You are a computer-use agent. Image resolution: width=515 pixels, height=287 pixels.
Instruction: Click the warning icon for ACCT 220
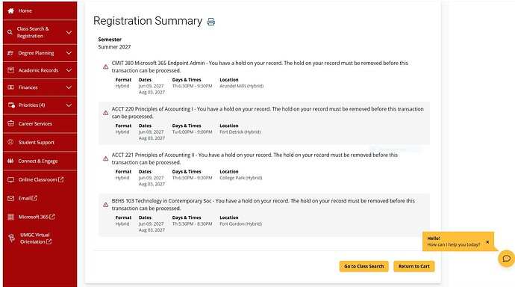tap(105, 113)
